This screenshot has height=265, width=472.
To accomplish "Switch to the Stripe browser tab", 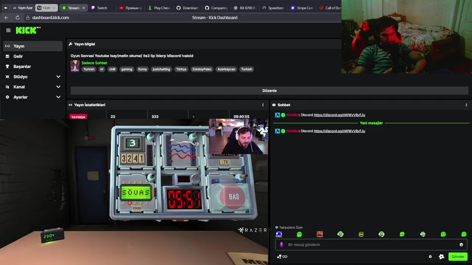I will pyautogui.click(x=302, y=8).
